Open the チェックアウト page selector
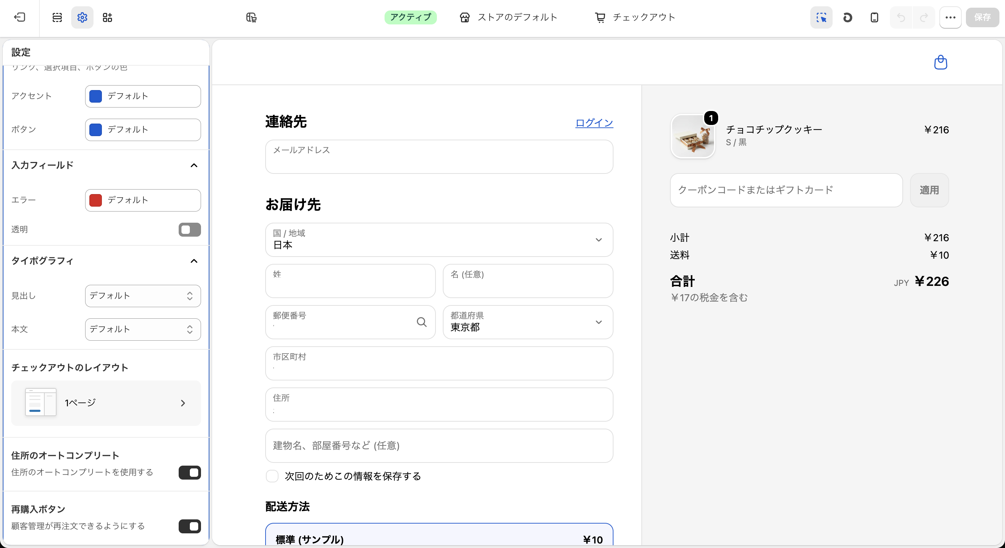 [635, 17]
